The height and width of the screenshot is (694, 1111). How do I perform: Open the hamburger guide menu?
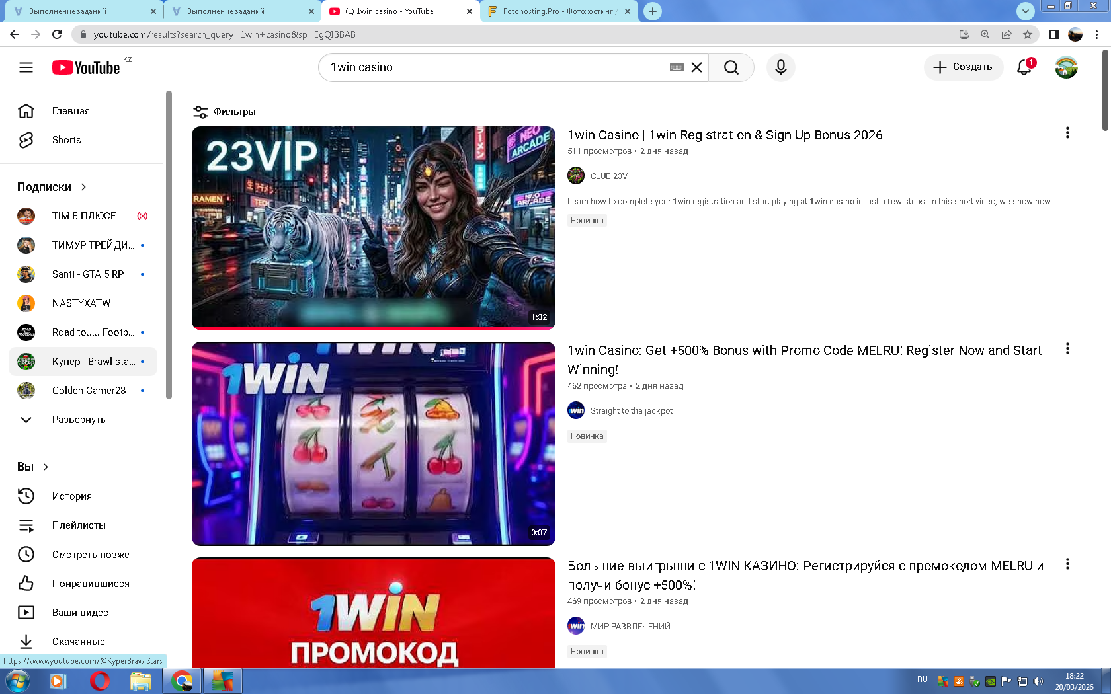pos(26,67)
